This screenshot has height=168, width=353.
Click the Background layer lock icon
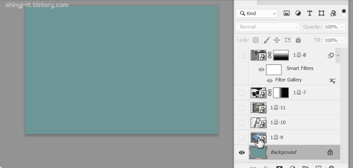330,152
